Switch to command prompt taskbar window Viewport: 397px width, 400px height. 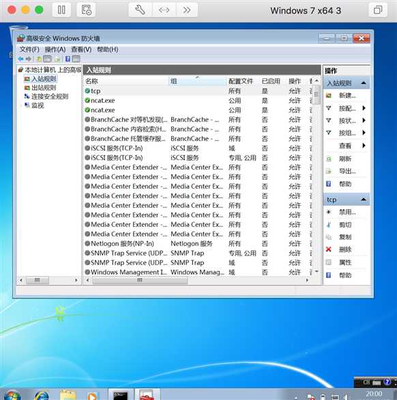pyautogui.click(x=121, y=395)
